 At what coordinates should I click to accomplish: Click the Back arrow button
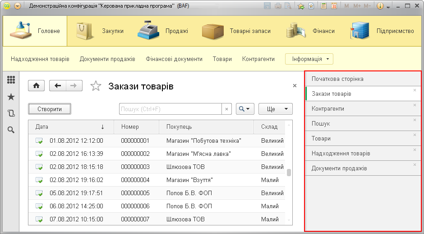(x=58, y=86)
